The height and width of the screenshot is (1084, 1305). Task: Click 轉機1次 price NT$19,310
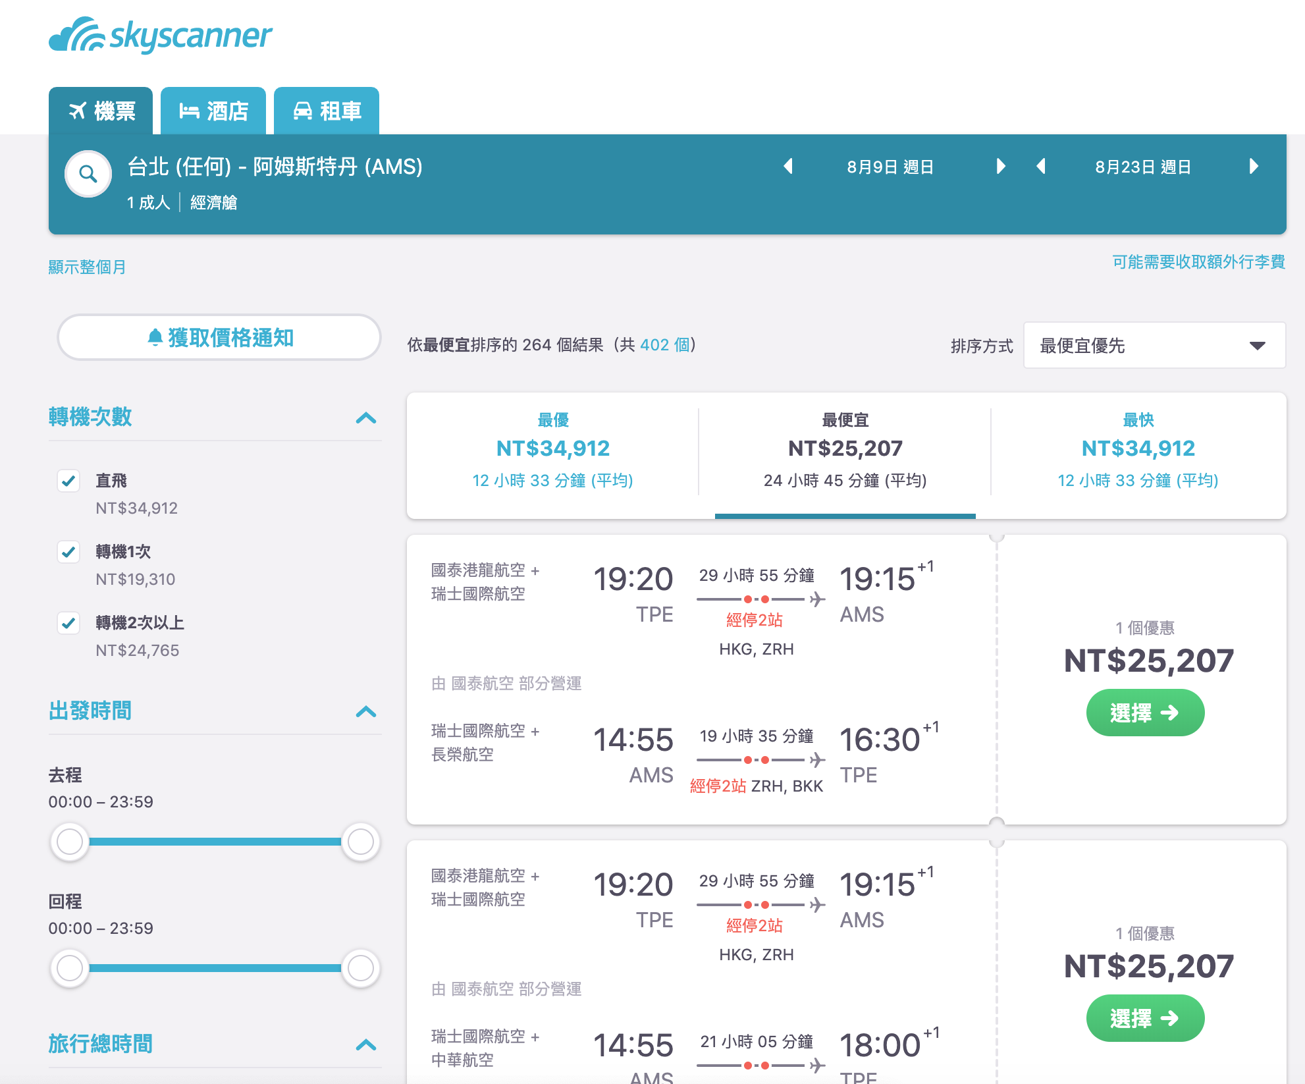pyautogui.click(x=136, y=579)
